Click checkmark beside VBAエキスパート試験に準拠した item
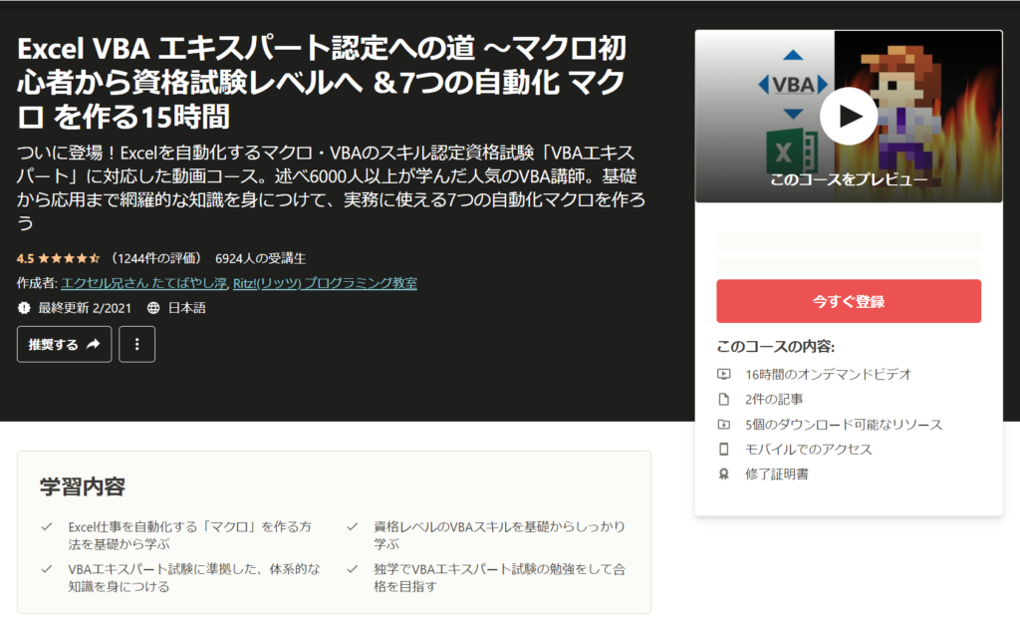This screenshot has width=1020, height=632. click(x=47, y=569)
